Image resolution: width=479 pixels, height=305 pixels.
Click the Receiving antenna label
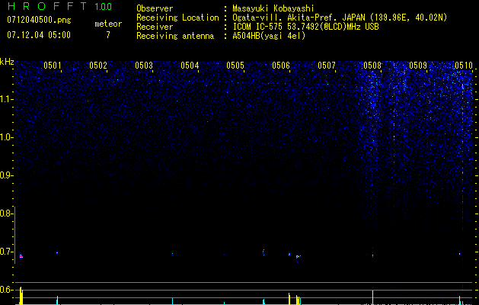(x=175, y=36)
